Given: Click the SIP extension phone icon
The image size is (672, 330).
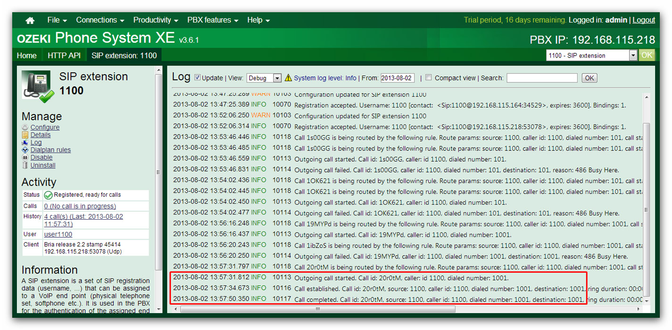Looking at the screenshot, I should (x=38, y=87).
